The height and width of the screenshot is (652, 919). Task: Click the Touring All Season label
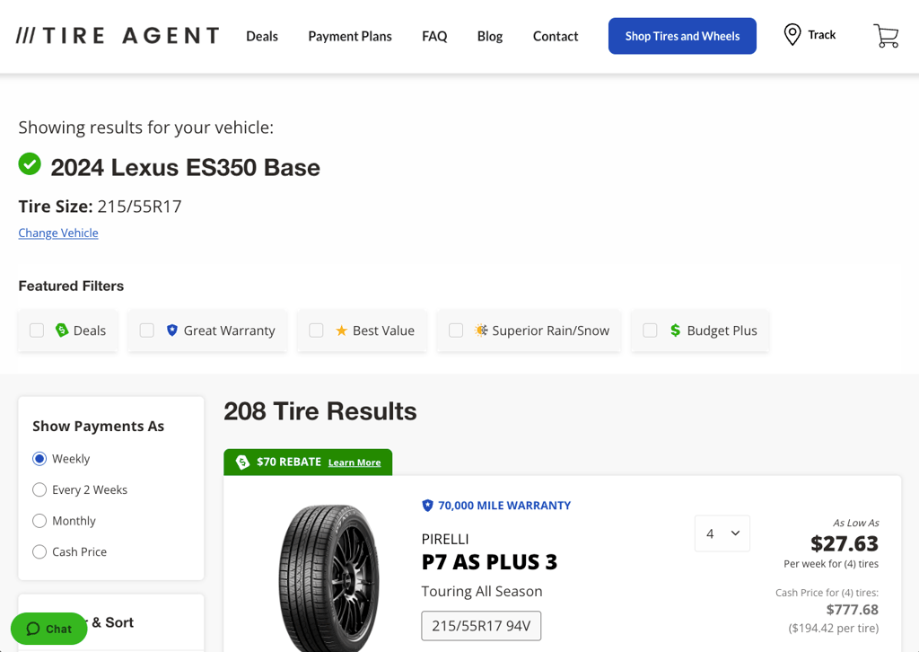(x=482, y=591)
